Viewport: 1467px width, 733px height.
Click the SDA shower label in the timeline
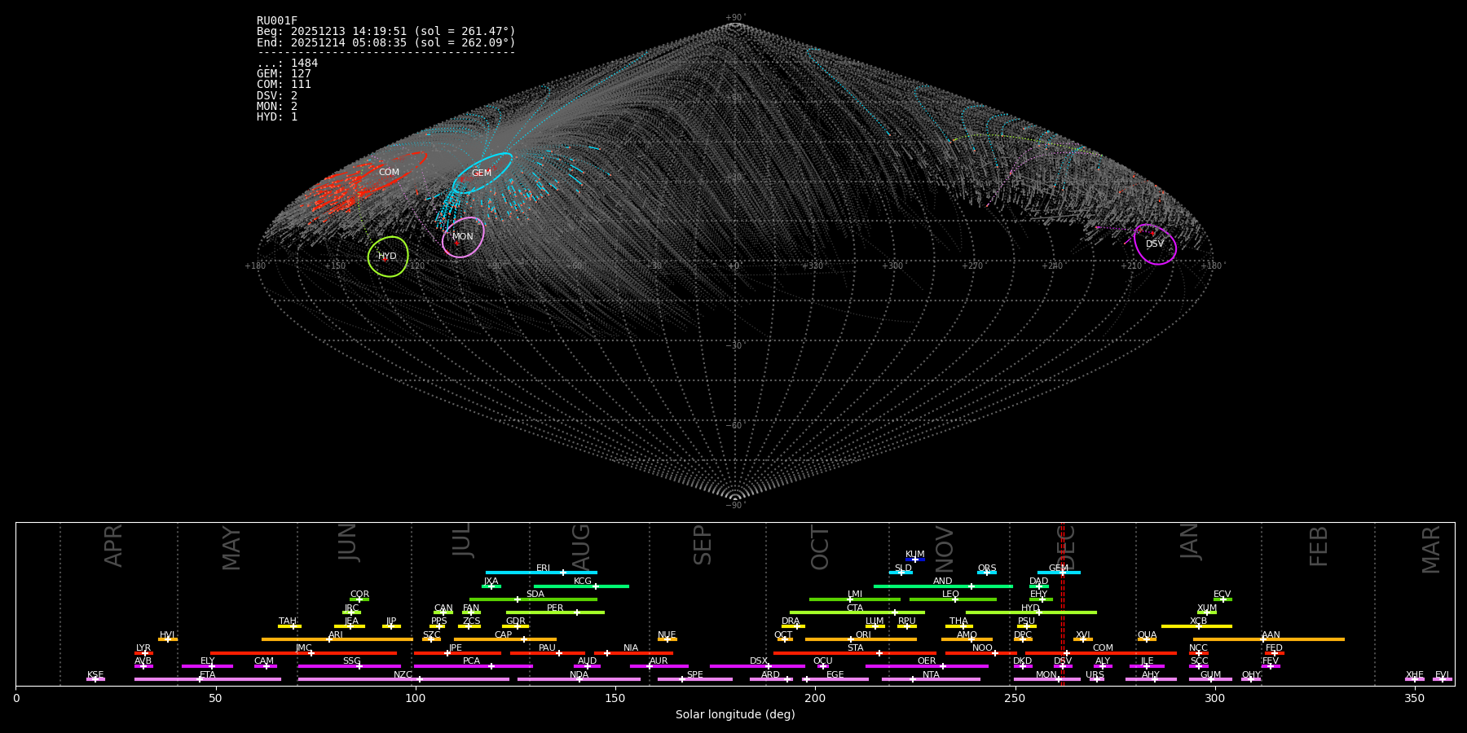point(535,594)
